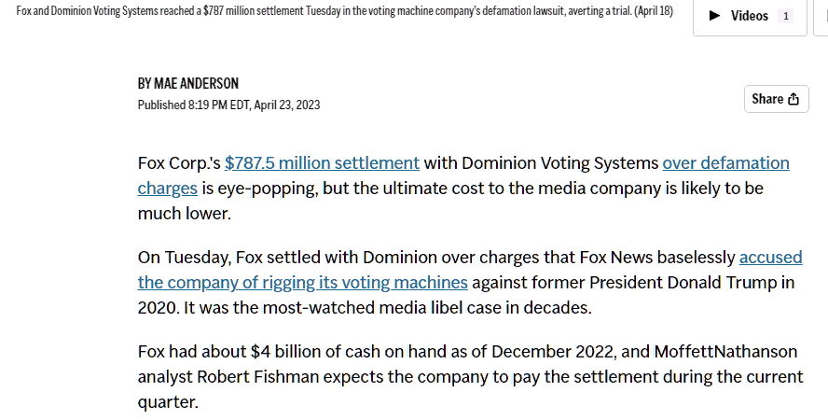Viewport: 828px width, 420px height.
Task: Click the share arrow icon beside Share
Action: pos(793,99)
